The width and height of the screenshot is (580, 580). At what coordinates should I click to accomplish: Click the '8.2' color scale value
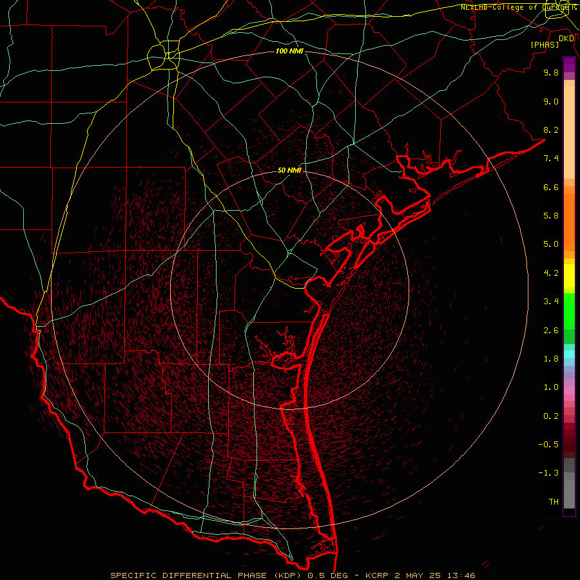(x=551, y=130)
